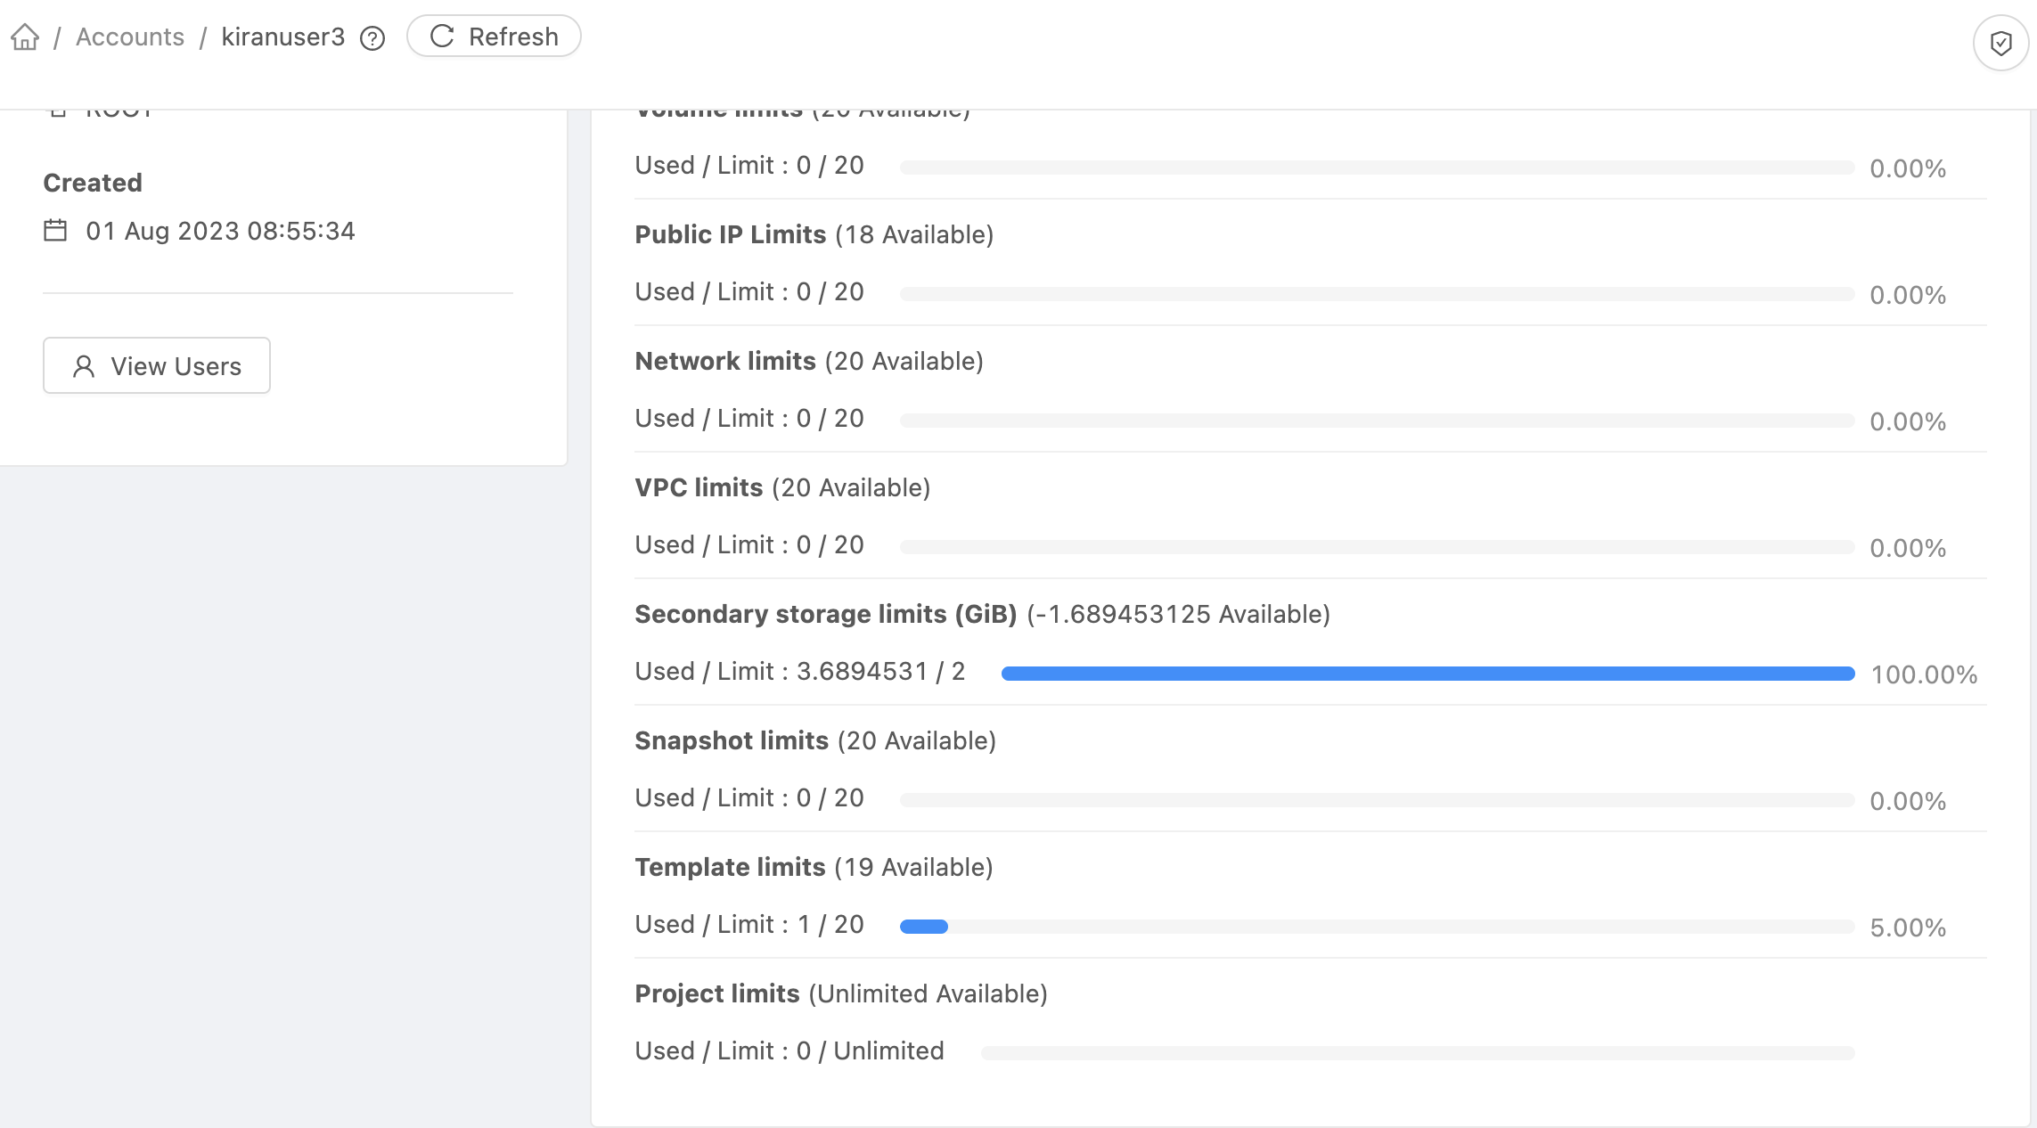The image size is (2037, 1128).
Task: Open the help icon next to kiranuser3
Action: (372, 38)
